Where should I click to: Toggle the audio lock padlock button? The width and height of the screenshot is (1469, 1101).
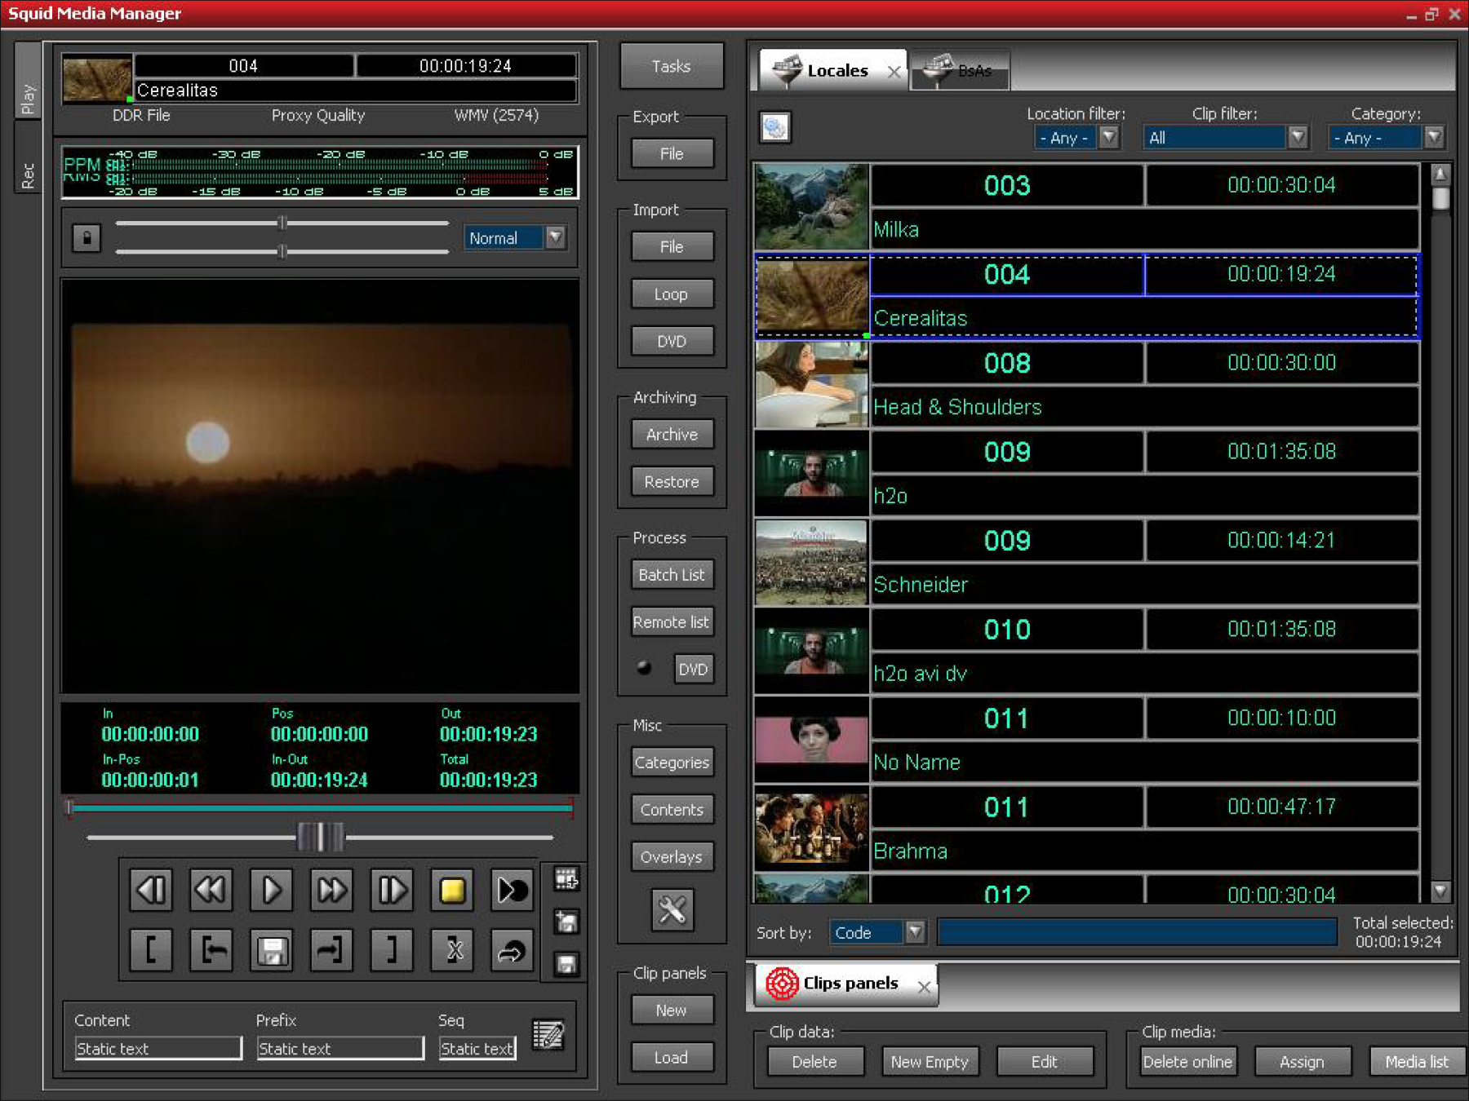87,238
